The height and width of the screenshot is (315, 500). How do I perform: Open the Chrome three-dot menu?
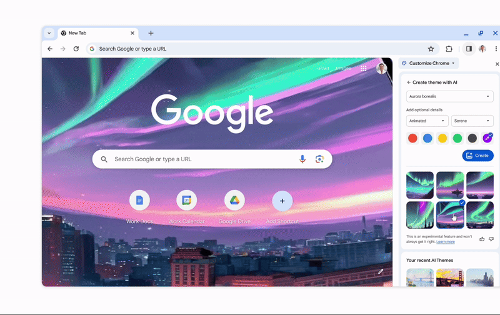point(496,49)
